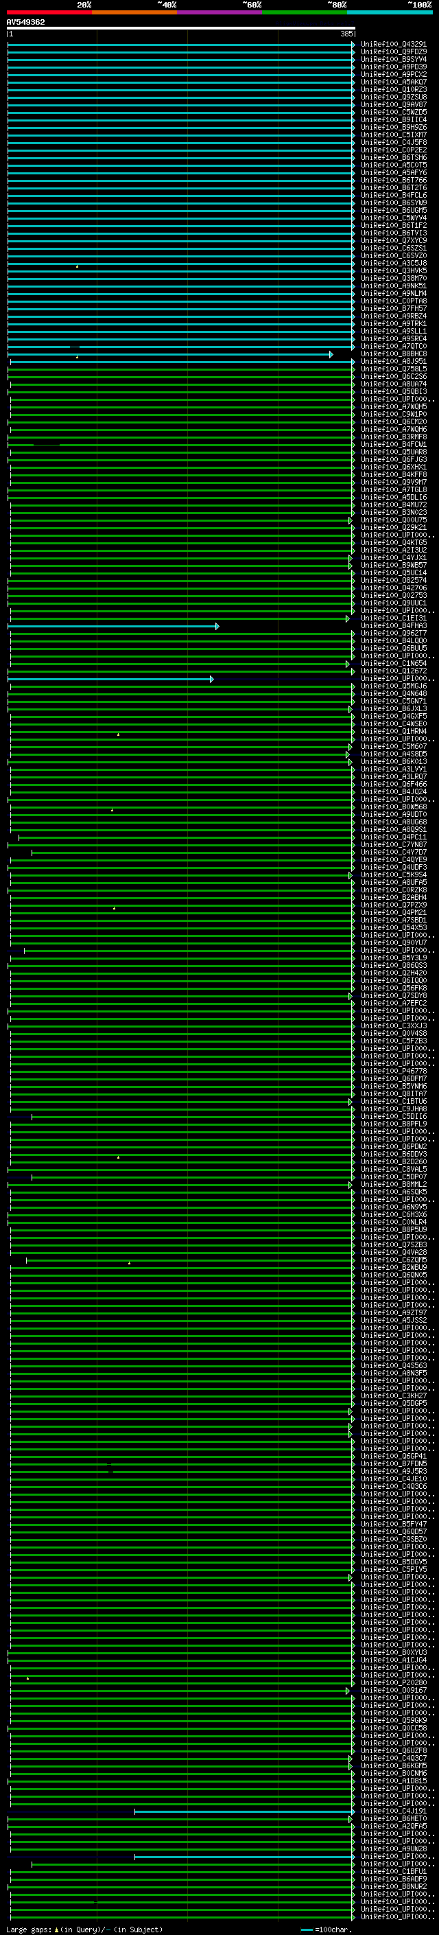Image resolution: width=439 pixels, height=1935 pixels.
Task: Select hit label UniRef100_C1N654
Action: (394, 663)
